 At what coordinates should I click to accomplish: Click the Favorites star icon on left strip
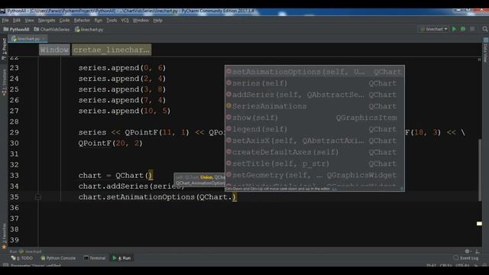(4, 247)
